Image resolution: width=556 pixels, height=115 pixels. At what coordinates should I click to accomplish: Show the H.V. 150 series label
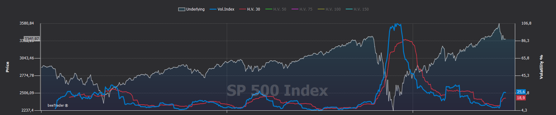361,9
